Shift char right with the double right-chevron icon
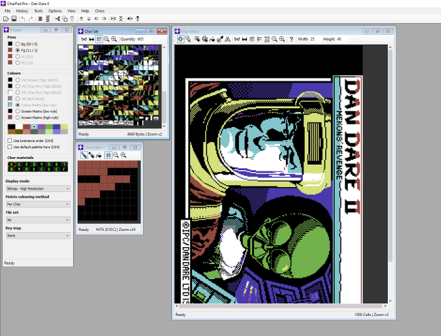This screenshot has width=441, height=336. 104,19
